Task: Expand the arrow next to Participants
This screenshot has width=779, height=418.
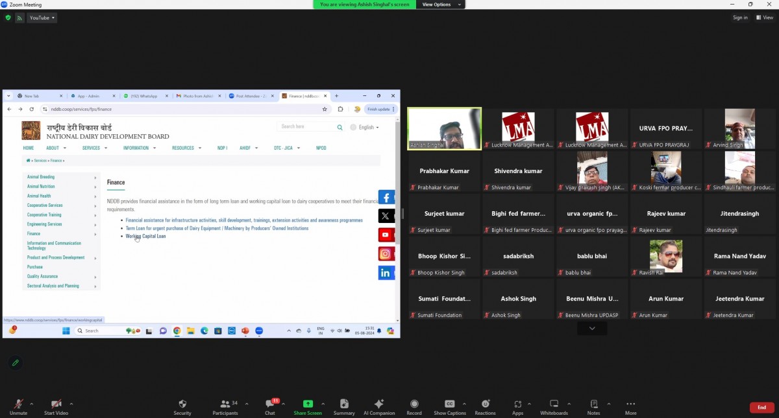Action: 247,404
